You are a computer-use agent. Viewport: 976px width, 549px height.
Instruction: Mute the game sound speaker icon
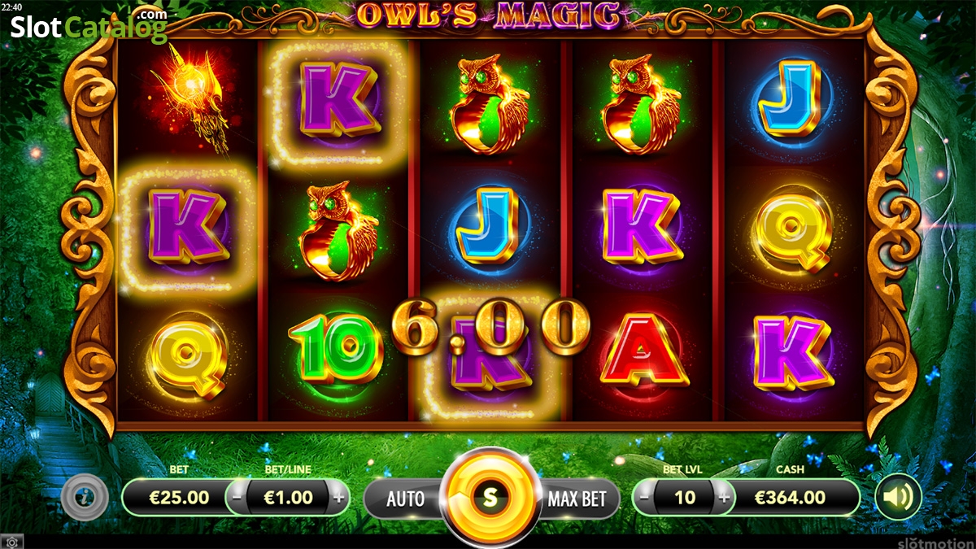[898, 496]
